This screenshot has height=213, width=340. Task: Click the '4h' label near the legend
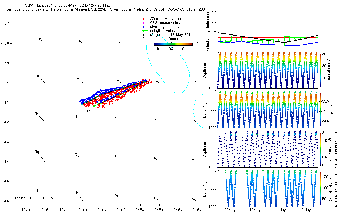coord(144,39)
